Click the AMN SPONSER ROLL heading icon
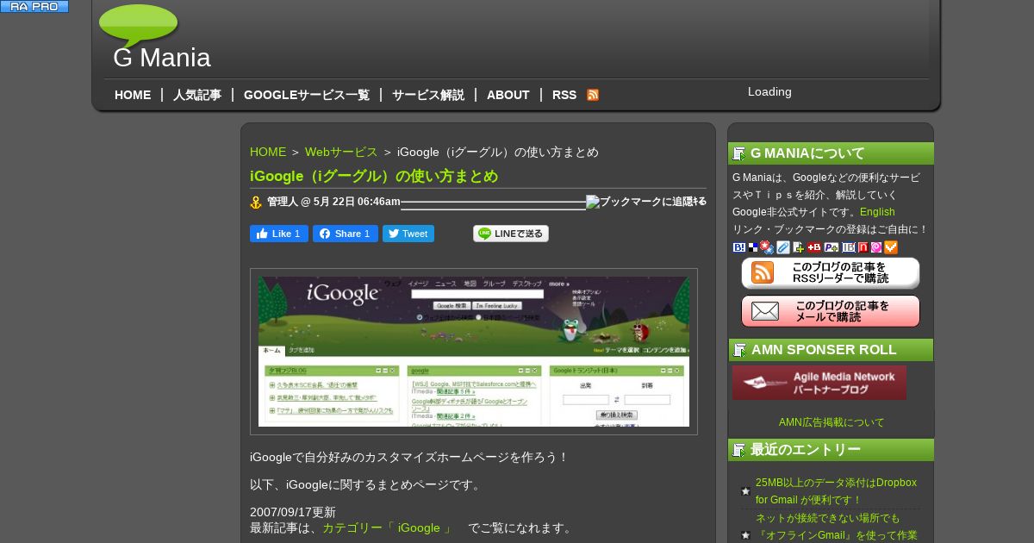The image size is (1034, 543). click(x=739, y=350)
